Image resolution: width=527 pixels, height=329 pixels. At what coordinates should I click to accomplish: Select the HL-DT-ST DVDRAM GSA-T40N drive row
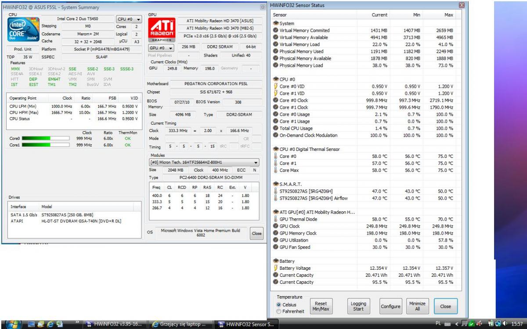point(74,221)
